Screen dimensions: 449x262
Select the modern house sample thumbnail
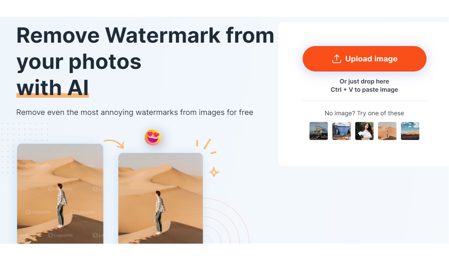[319, 131]
